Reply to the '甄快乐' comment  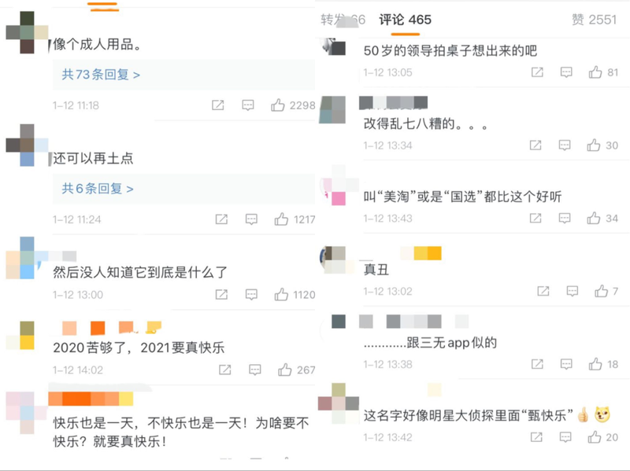click(x=565, y=437)
